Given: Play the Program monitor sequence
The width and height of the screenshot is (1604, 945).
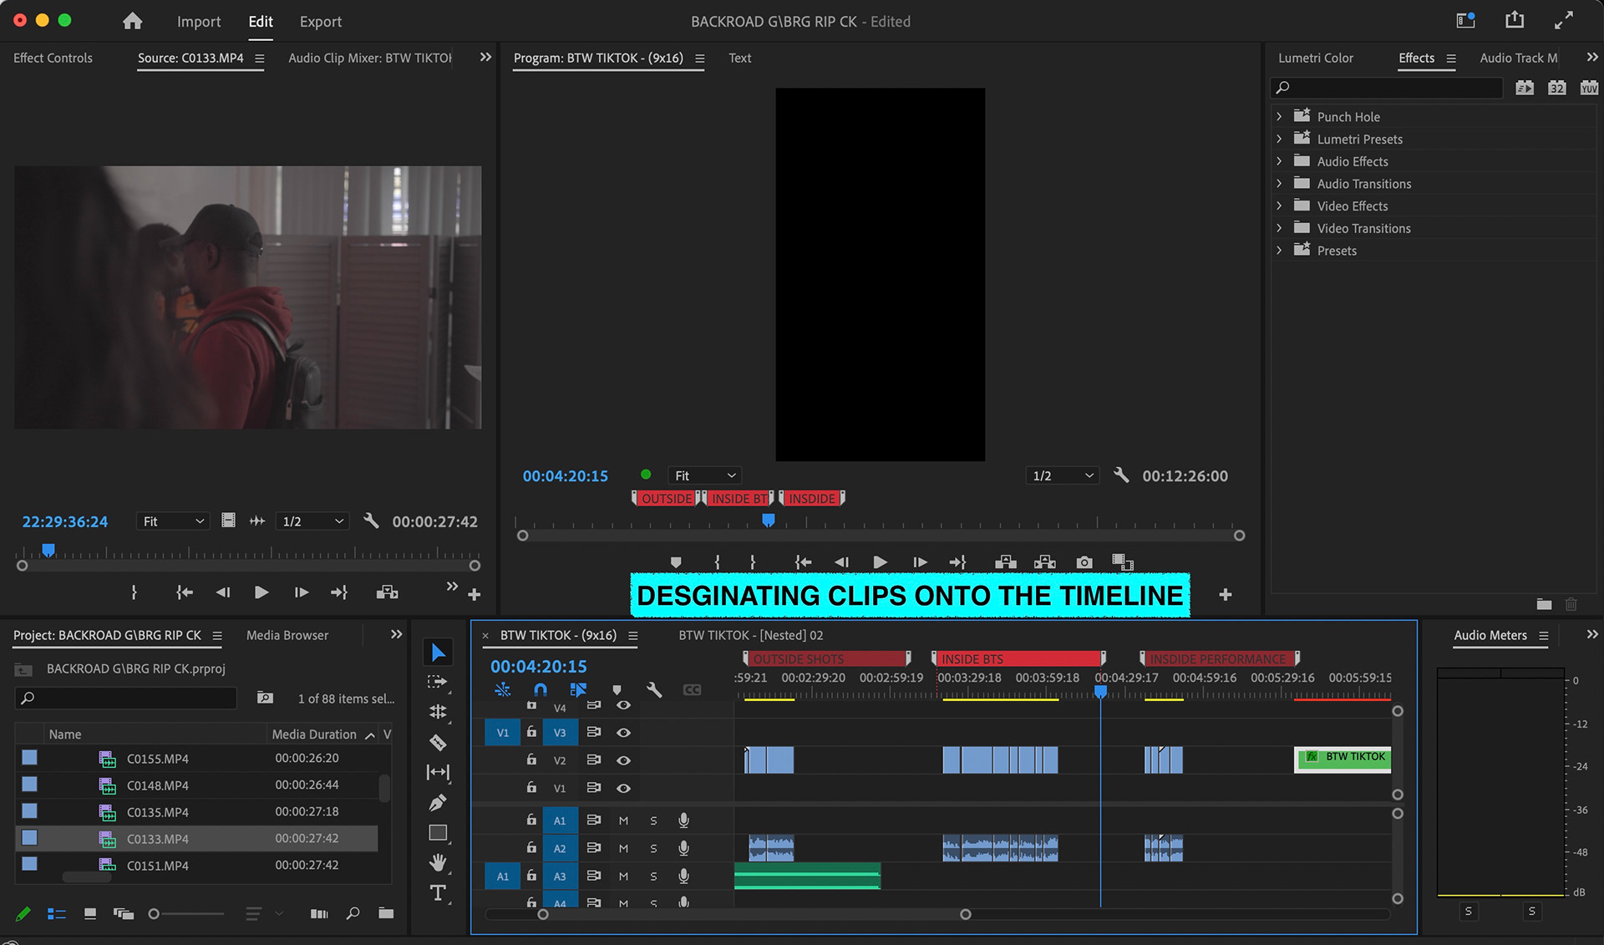Looking at the screenshot, I should click(x=880, y=562).
